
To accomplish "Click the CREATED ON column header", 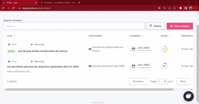I will 187,36.
